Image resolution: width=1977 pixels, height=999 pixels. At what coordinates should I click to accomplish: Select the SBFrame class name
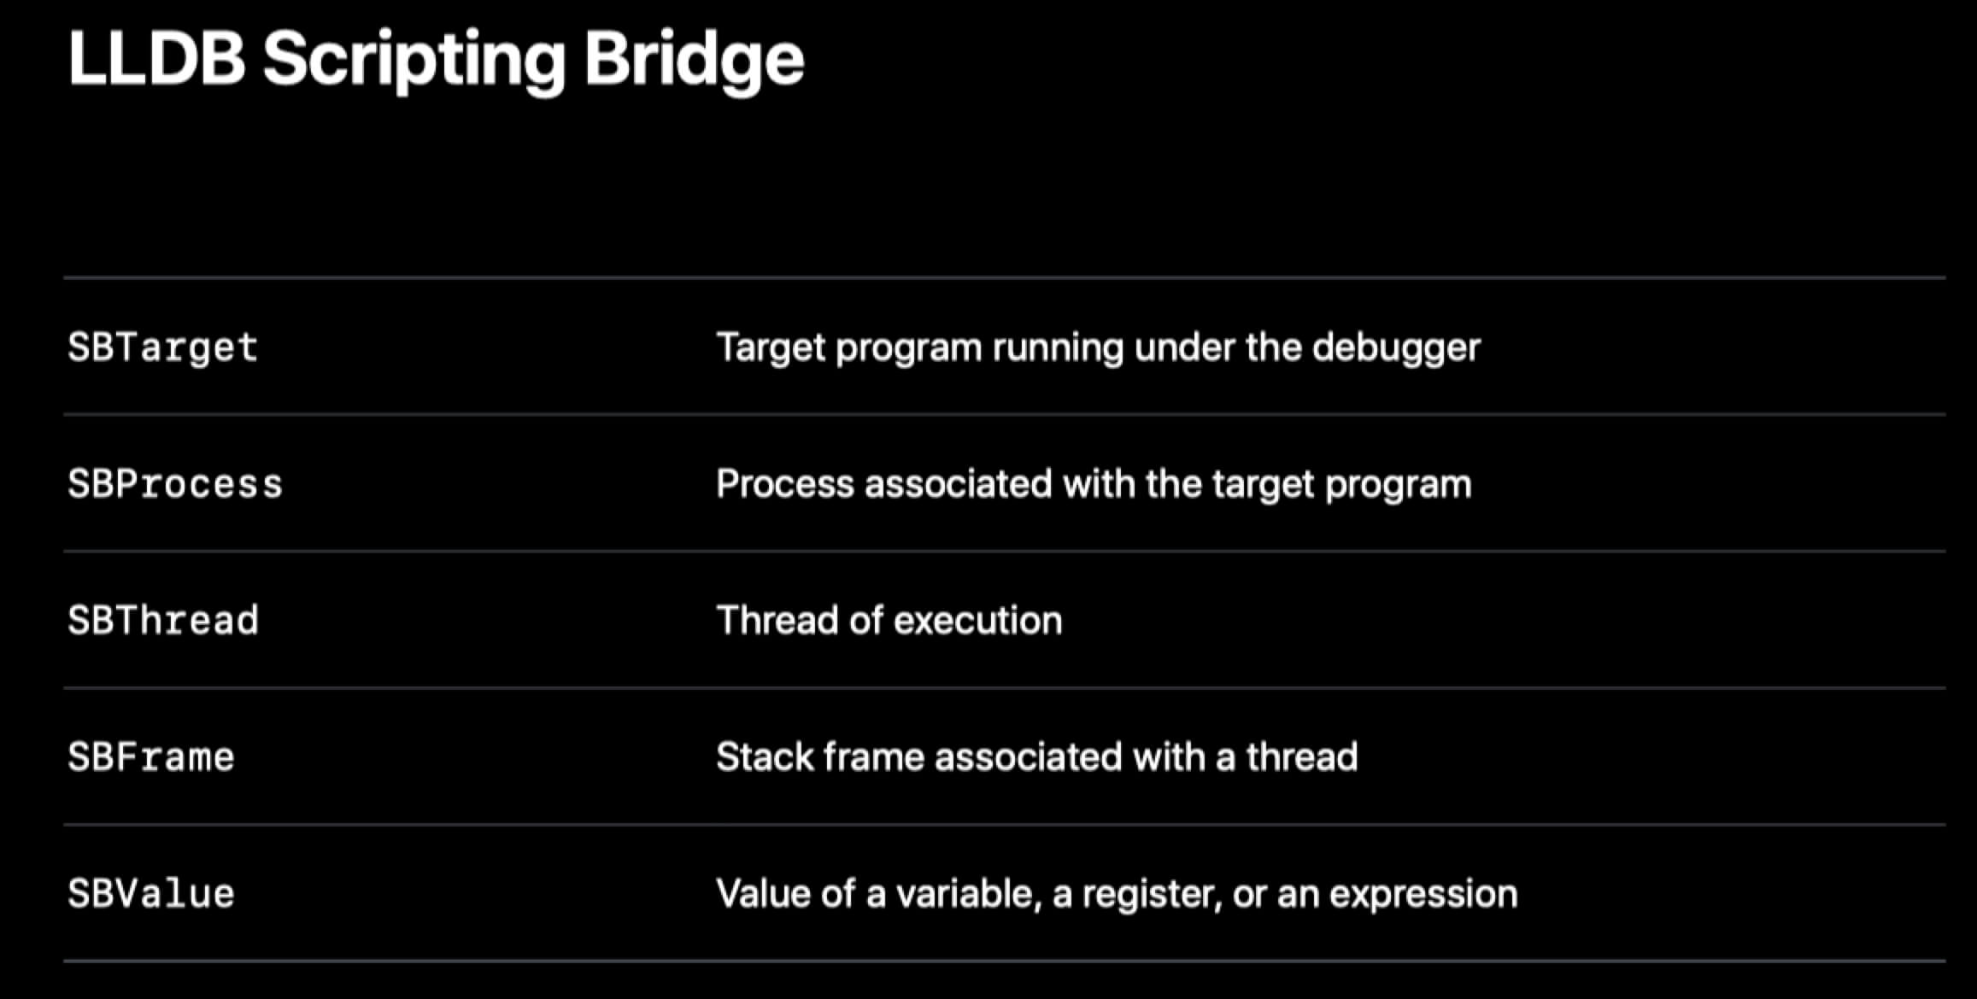point(150,757)
